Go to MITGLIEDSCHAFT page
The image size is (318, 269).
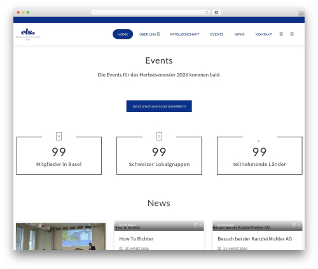[184, 34]
